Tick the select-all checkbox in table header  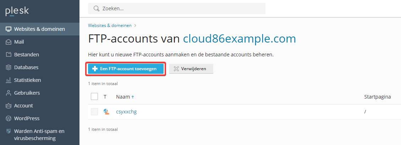pyautogui.click(x=94, y=96)
